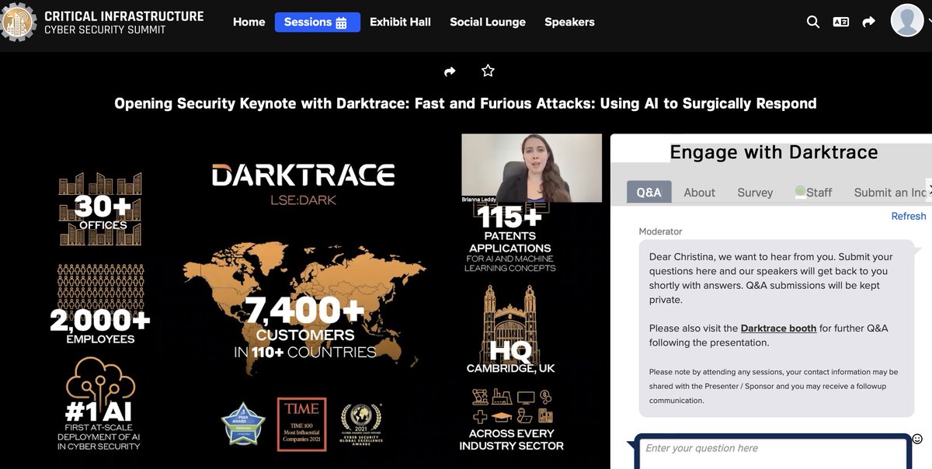Follow the Darktrace booth link
Image resolution: width=932 pixels, height=469 pixels.
point(778,328)
